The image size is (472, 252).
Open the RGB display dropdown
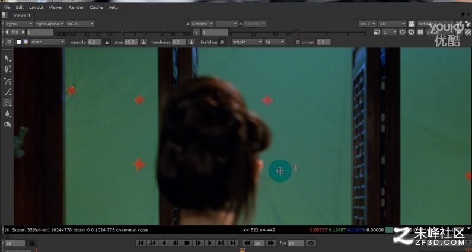[81, 24]
